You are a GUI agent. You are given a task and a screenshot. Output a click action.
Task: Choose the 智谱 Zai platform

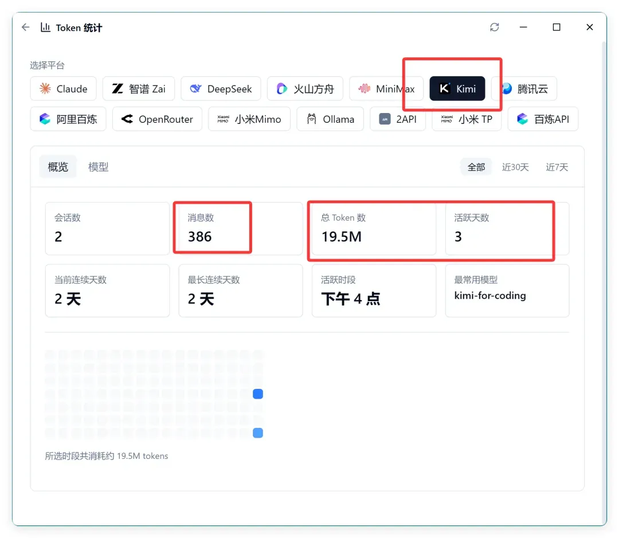(x=139, y=88)
